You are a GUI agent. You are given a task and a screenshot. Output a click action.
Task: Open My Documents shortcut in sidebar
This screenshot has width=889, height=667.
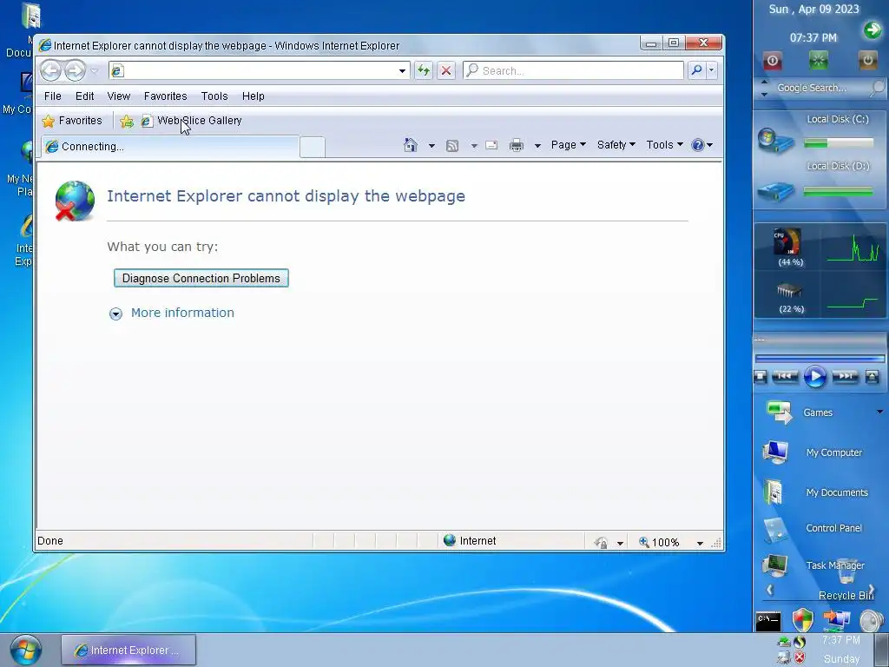[814, 492]
